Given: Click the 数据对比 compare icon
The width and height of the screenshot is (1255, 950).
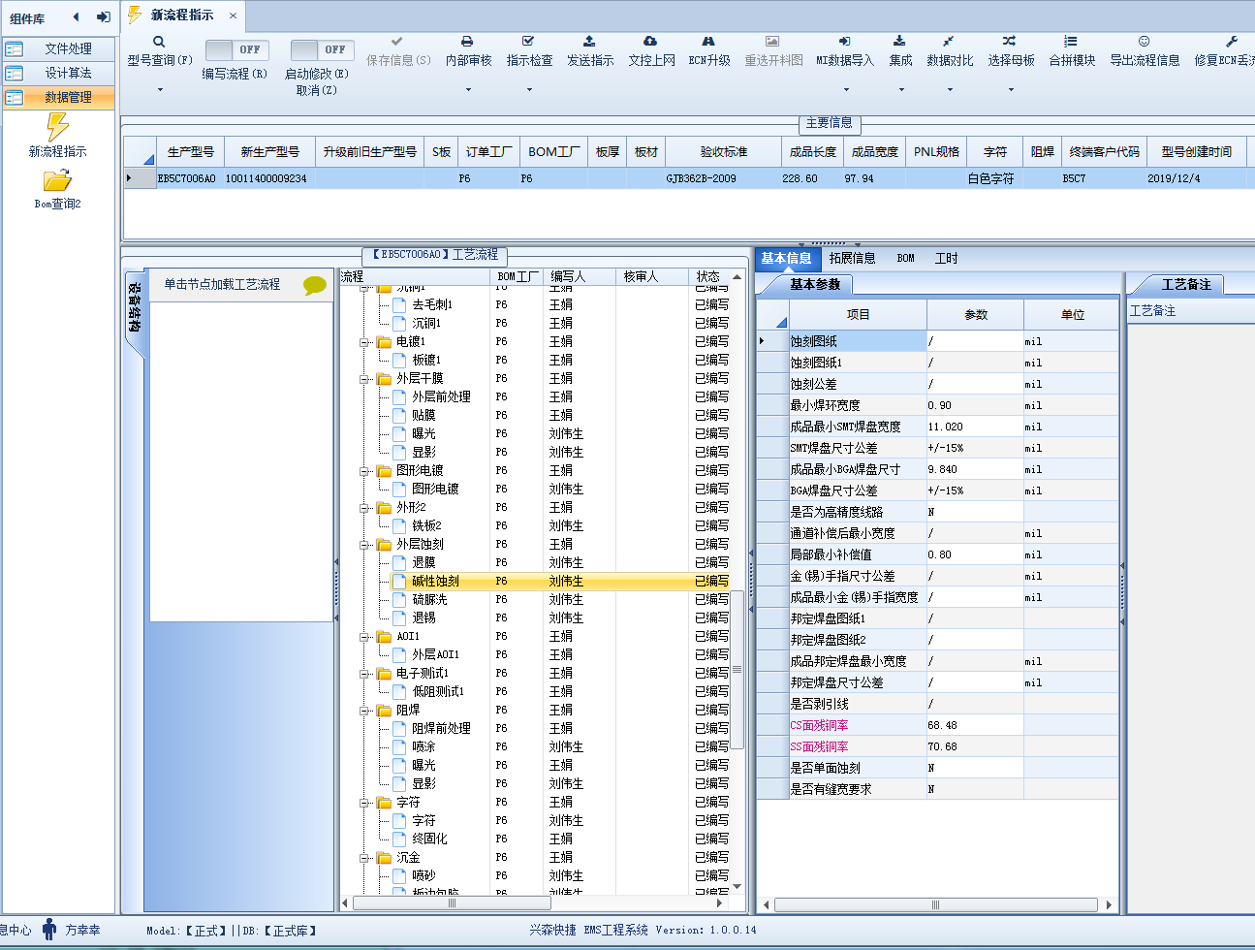Looking at the screenshot, I should coord(949,42).
